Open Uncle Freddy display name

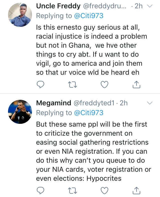coord(59,6)
